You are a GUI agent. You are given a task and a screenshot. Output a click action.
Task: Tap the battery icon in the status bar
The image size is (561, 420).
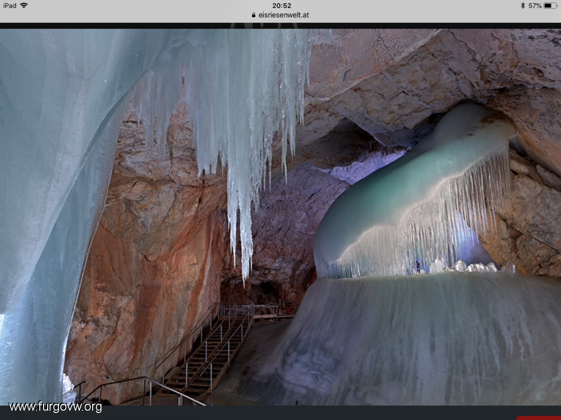point(551,6)
